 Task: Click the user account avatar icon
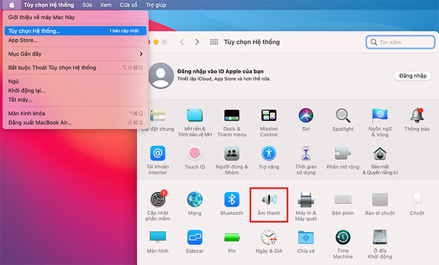point(161,75)
